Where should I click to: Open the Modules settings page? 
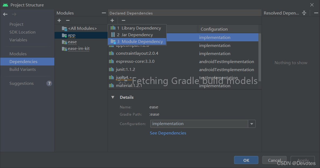[18, 54]
